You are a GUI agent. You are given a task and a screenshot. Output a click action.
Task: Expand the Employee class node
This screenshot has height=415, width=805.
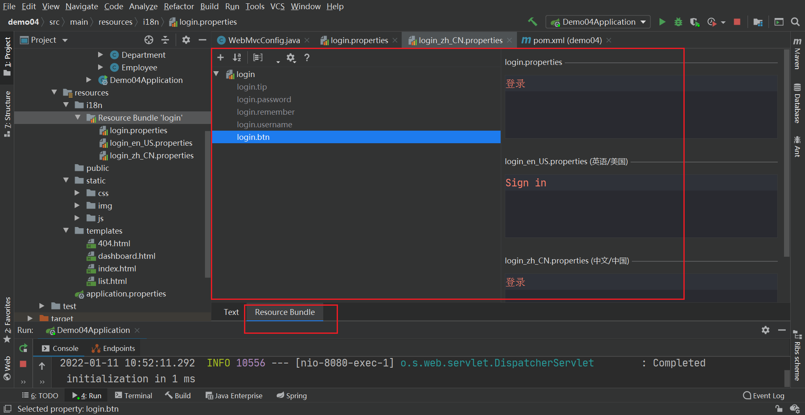click(x=101, y=67)
